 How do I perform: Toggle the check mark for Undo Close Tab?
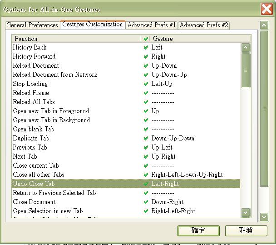tap(146, 184)
